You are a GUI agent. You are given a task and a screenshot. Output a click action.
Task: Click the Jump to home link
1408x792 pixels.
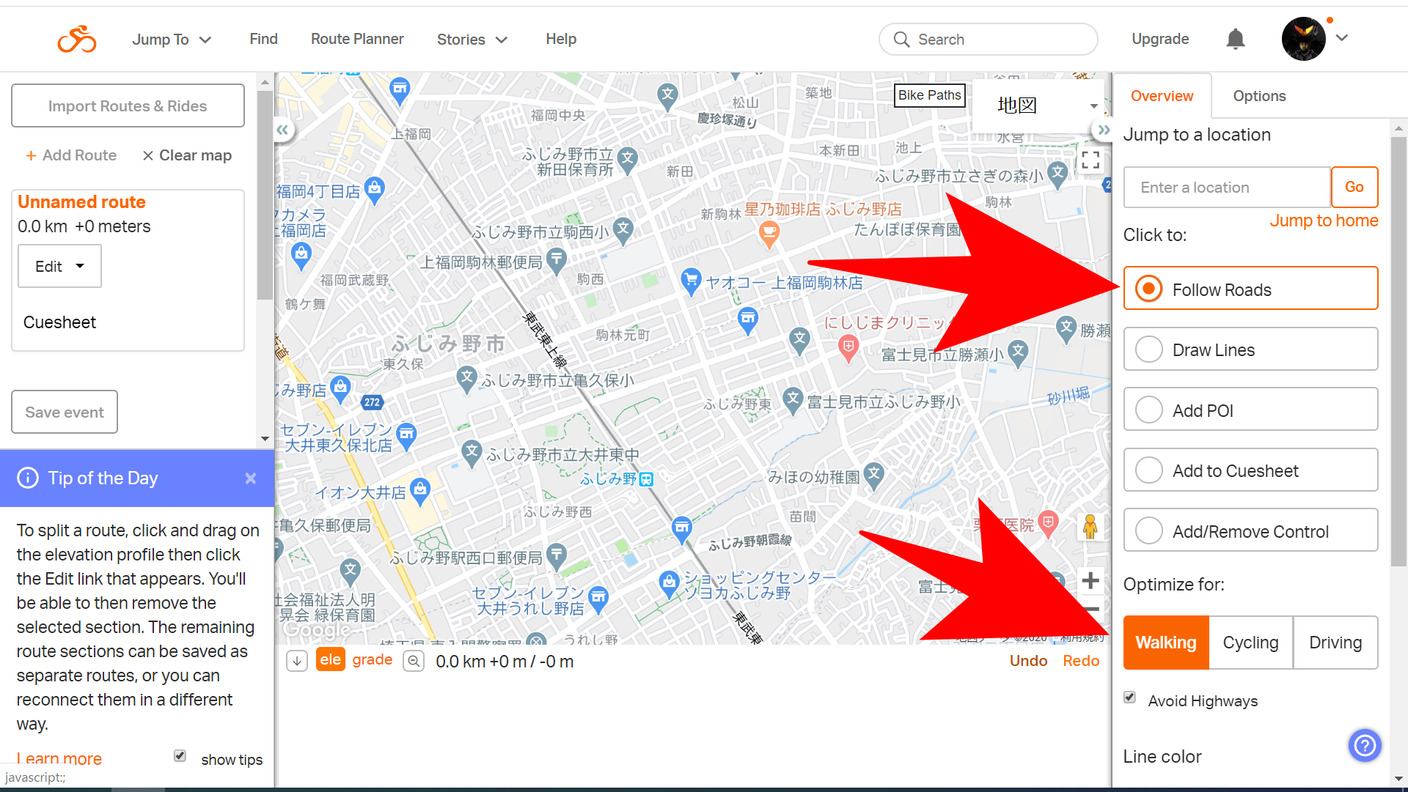pyautogui.click(x=1324, y=221)
